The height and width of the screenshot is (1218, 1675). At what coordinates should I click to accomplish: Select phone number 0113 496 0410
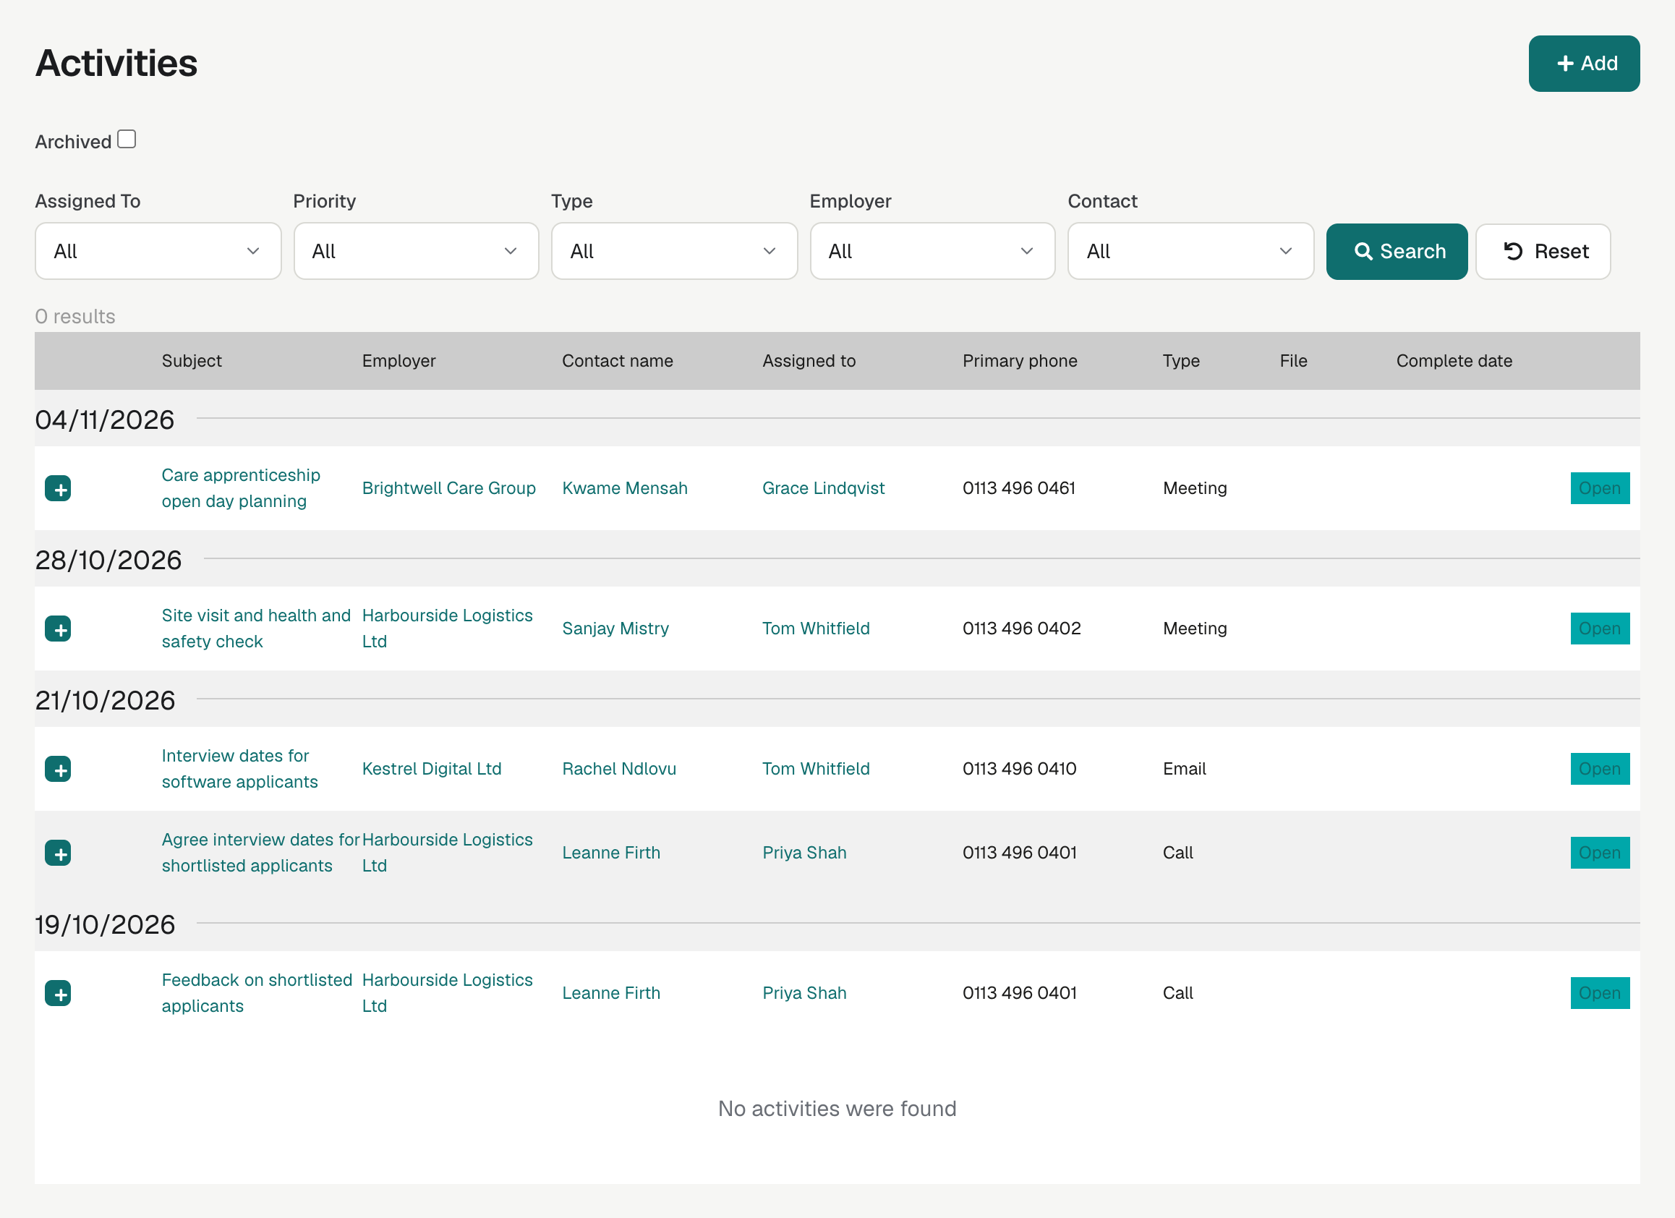pos(1019,769)
